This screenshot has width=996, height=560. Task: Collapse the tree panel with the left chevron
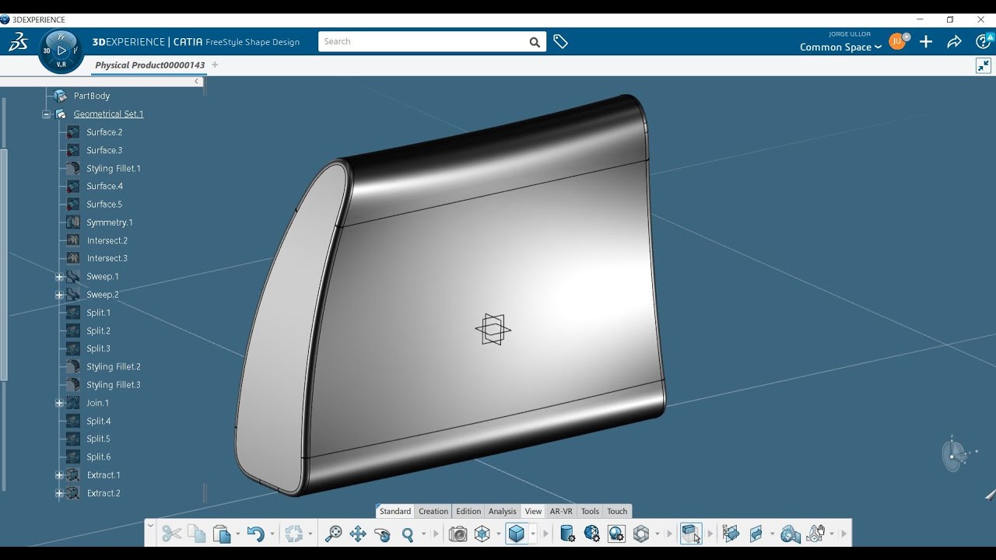[197, 81]
